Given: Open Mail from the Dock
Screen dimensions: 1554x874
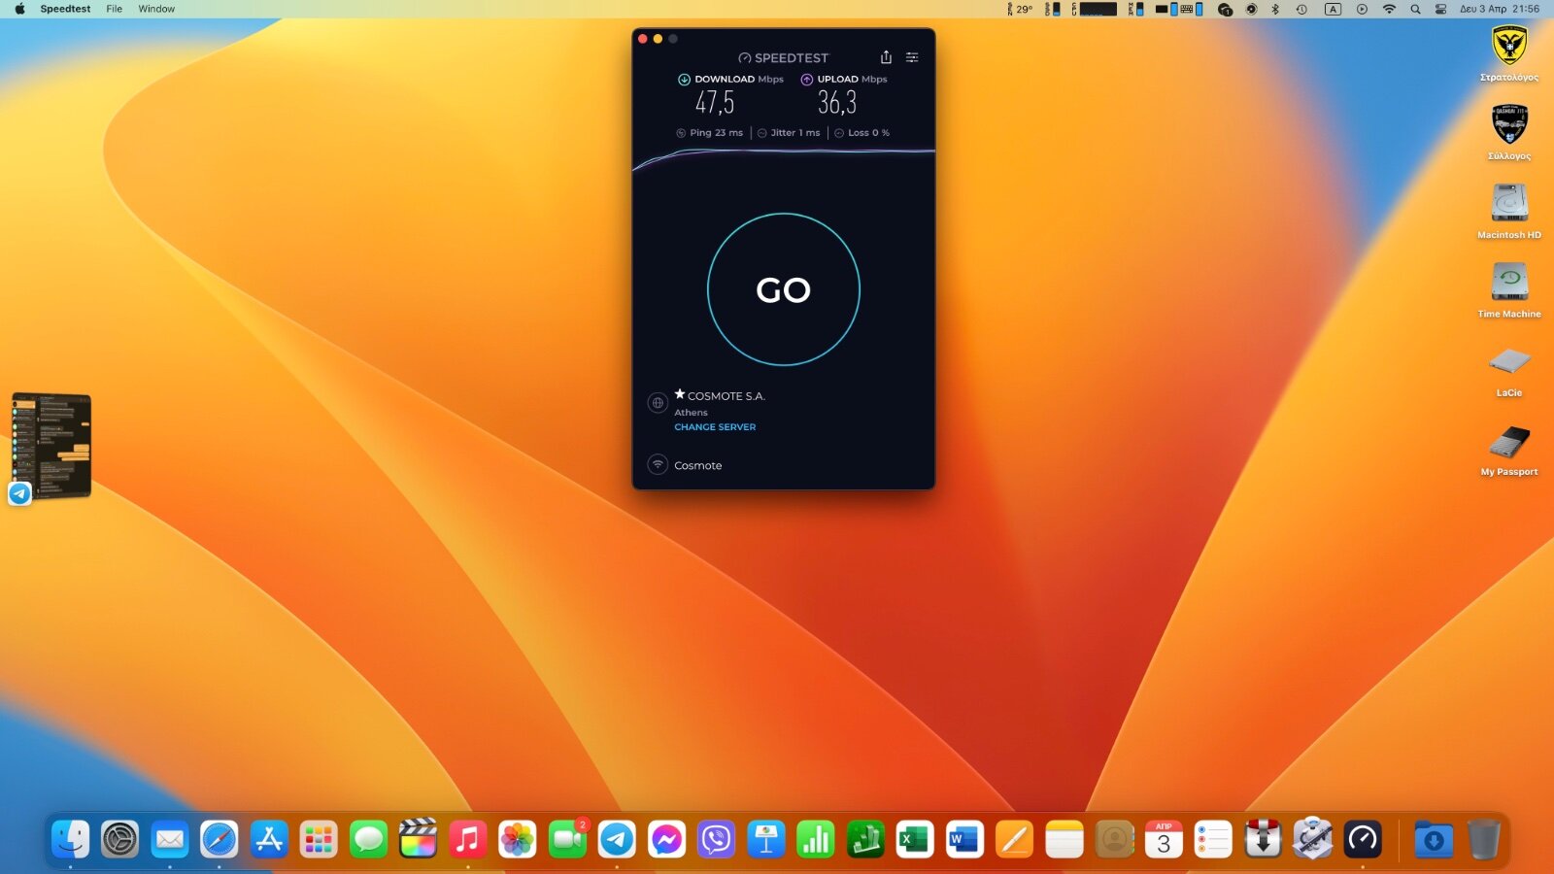Looking at the screenshot, I should click(x=170, y=839).
